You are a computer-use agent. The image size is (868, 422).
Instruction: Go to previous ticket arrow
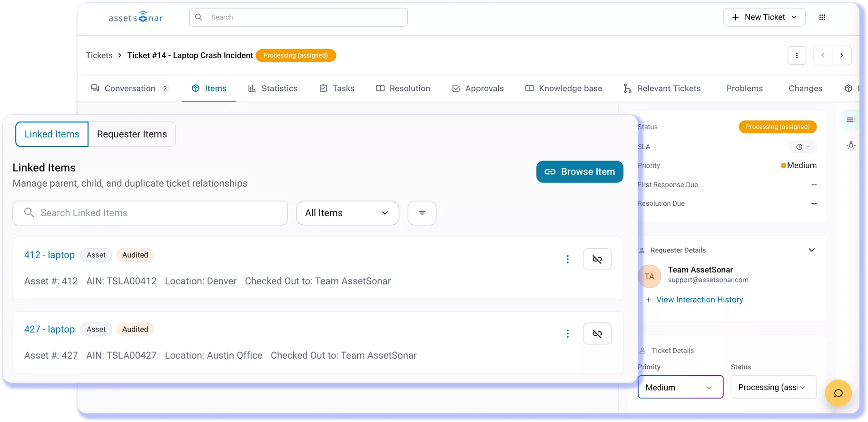[x=823, y=55]
